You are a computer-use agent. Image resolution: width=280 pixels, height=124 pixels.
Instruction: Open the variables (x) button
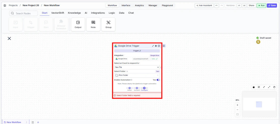click(244, 6)
